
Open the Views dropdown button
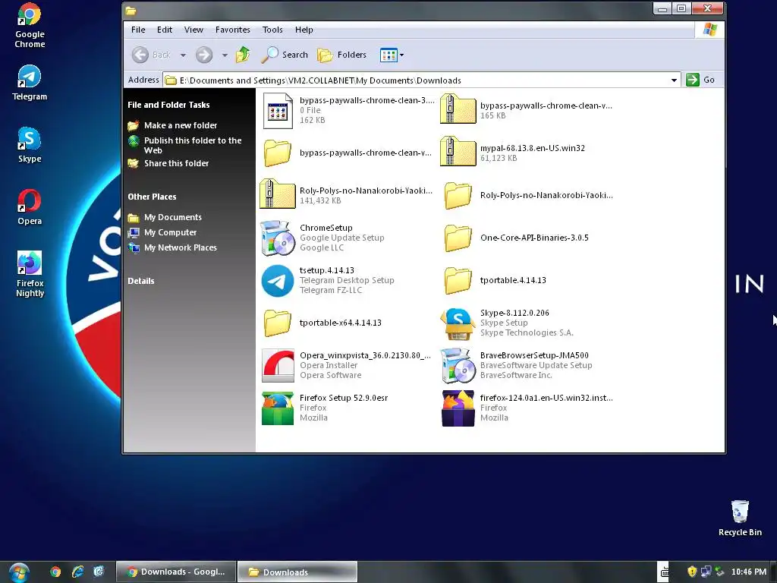(392, 55)
